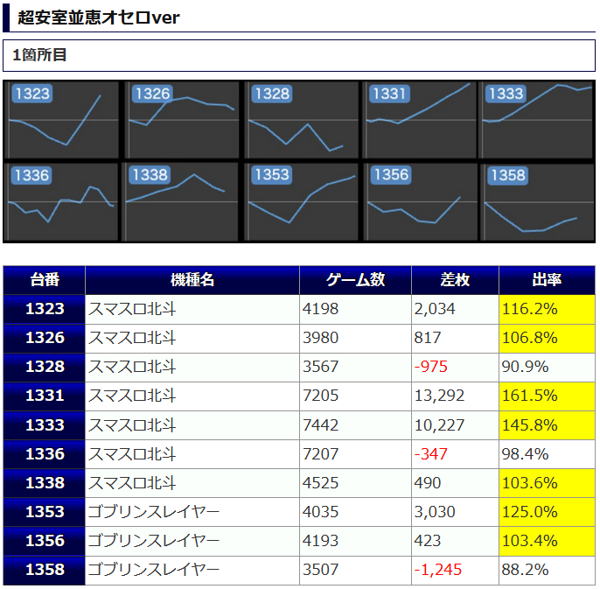Screen dimensions: 600x589
Task: Click the 出率 column header
Action: click(x=547, y=280)
